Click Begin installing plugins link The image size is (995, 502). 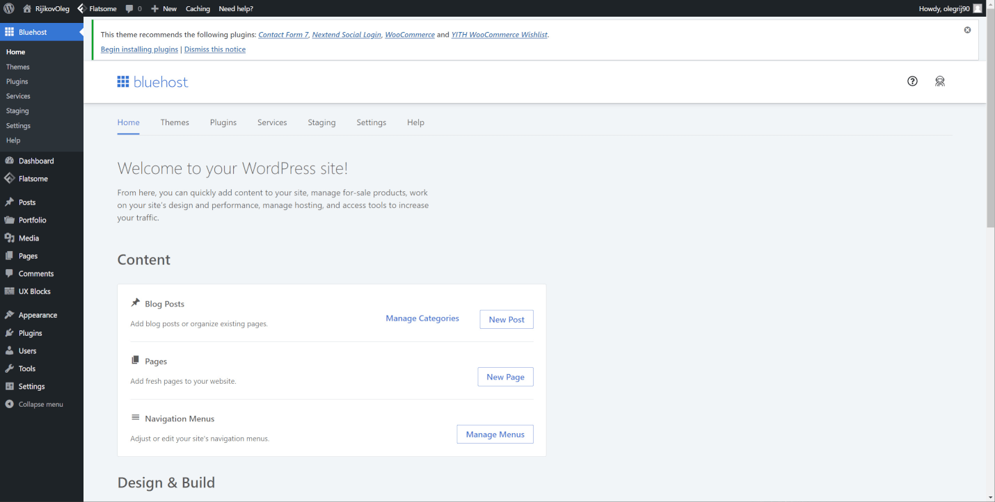click(139, 49)
